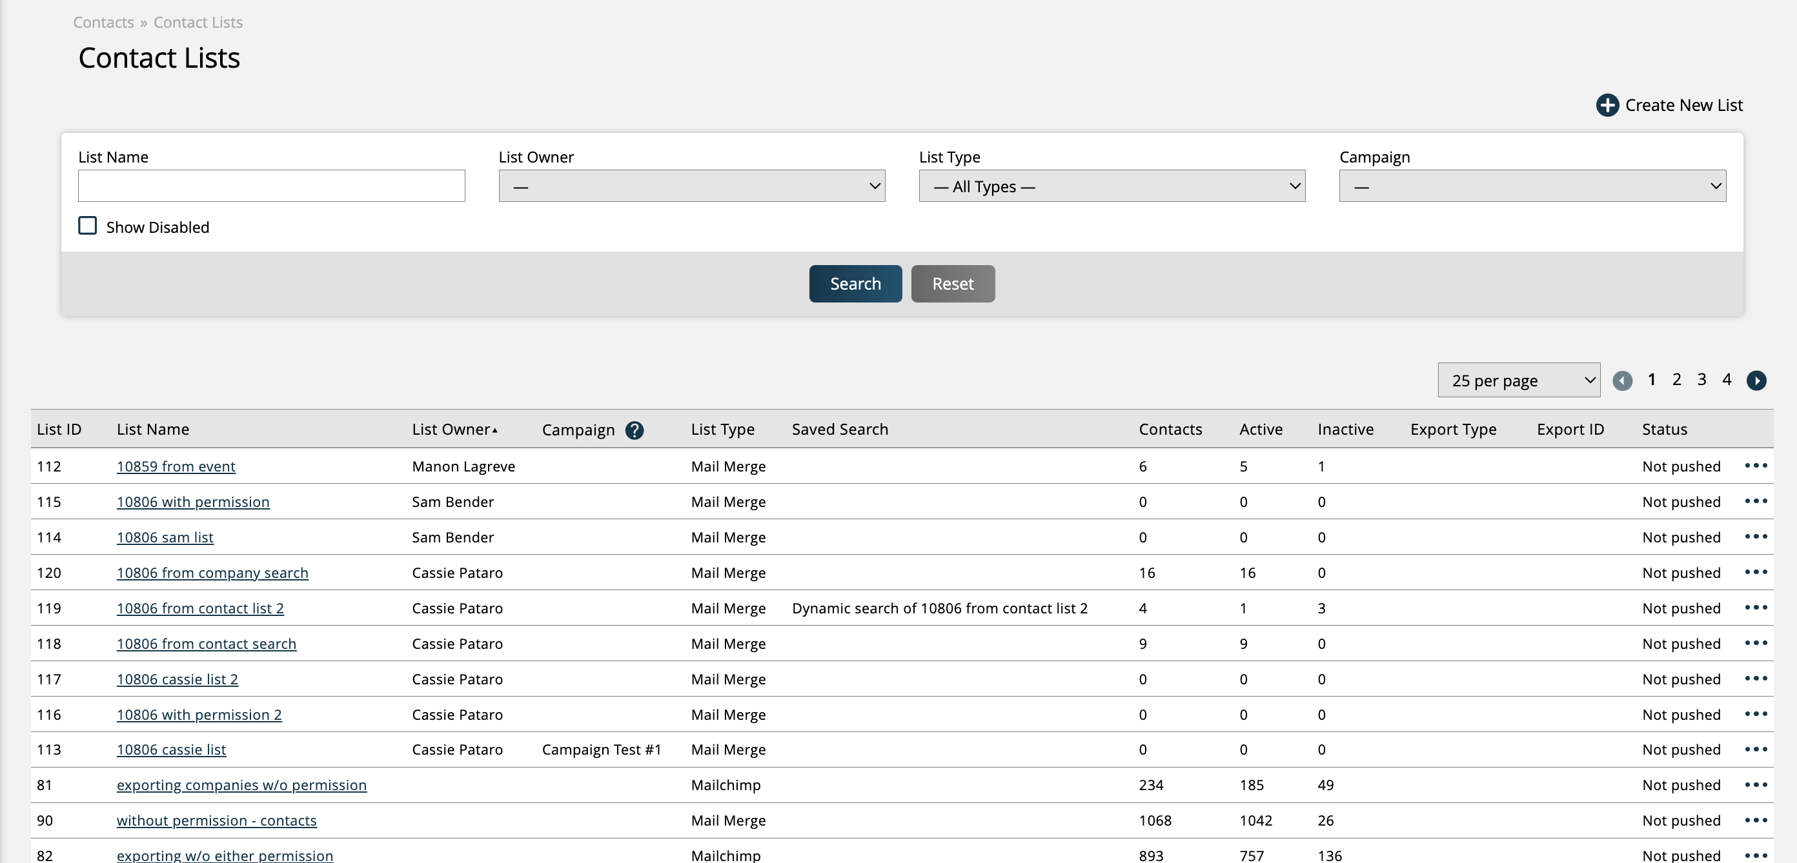Expand the Campaign filter dropdown
This screenshot has height=863, width=1797.
pyautogui.click(x=1532, y=186)
